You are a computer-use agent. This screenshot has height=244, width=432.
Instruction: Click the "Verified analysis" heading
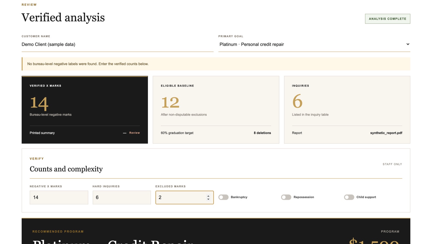[x=63, y=18]
